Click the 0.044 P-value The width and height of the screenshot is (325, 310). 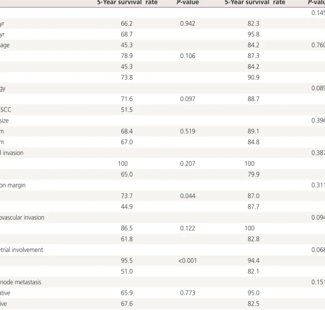[188, 196]
